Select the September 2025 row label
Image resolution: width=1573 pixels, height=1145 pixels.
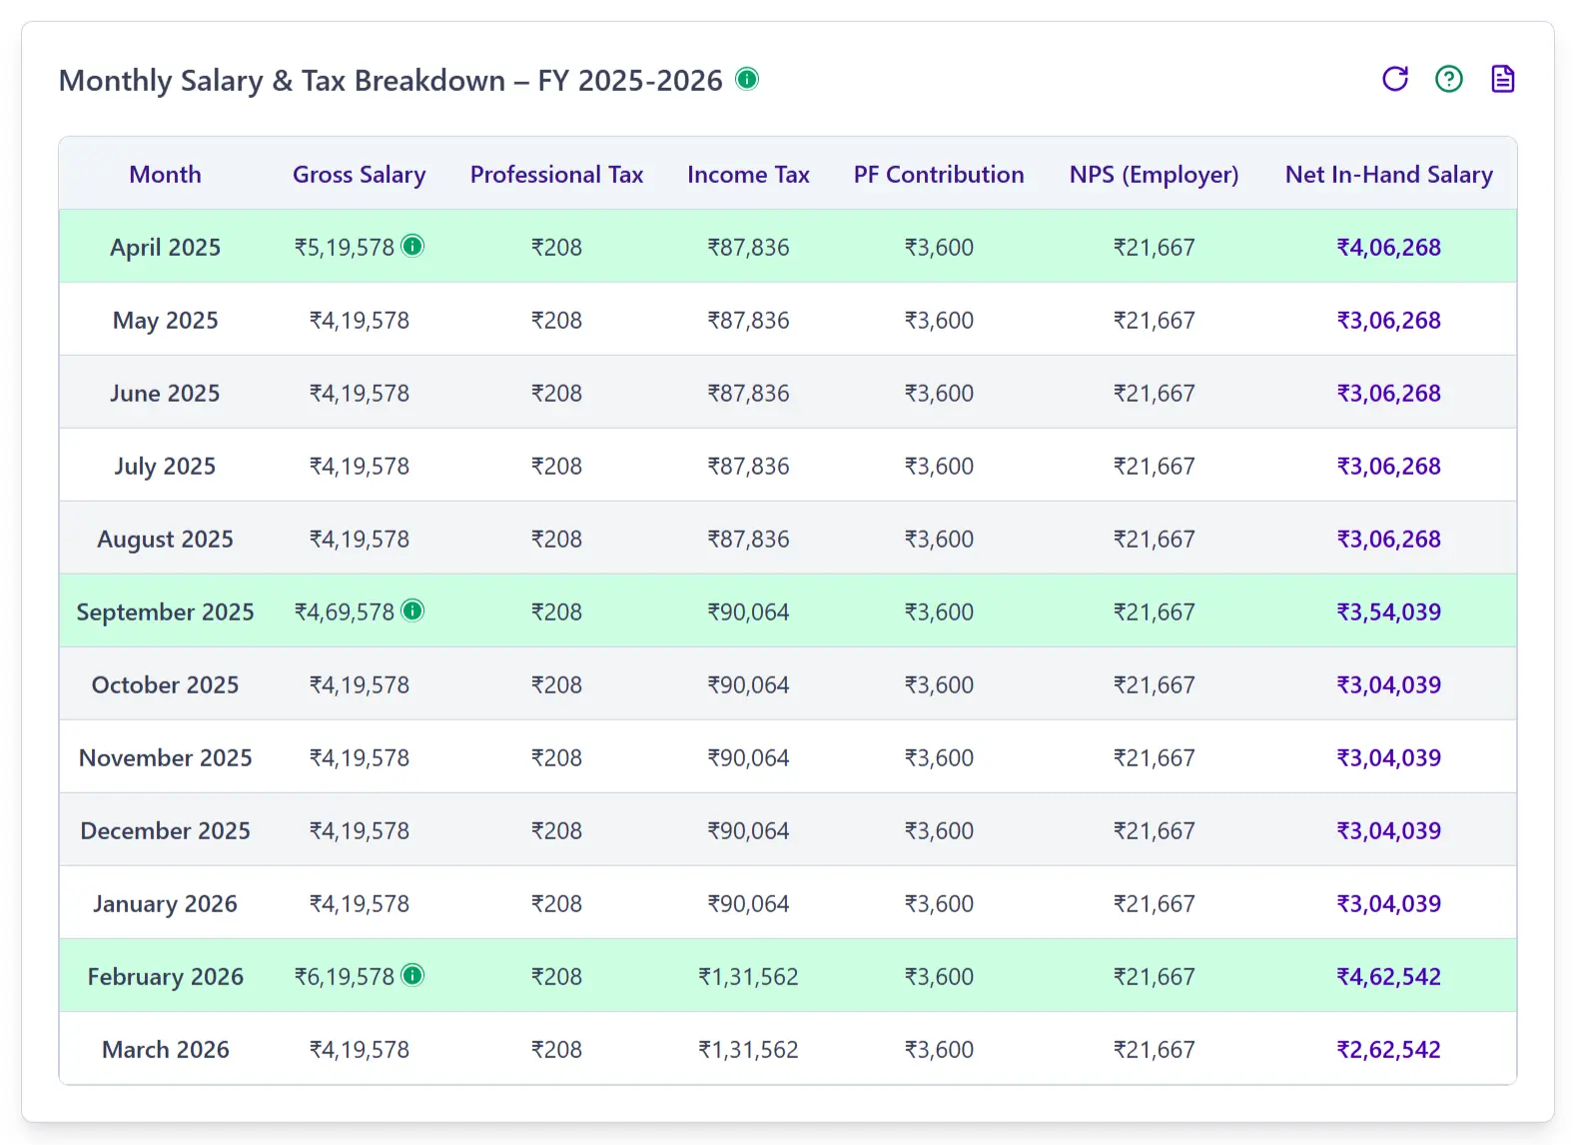tap(165, 612)
